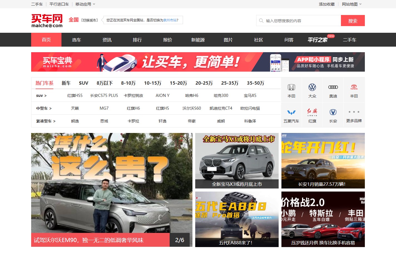This screenshot has width=396, height=259.
Task: Open 全新宝马X3或将月底上市 thumbnail
Action: 237,161
